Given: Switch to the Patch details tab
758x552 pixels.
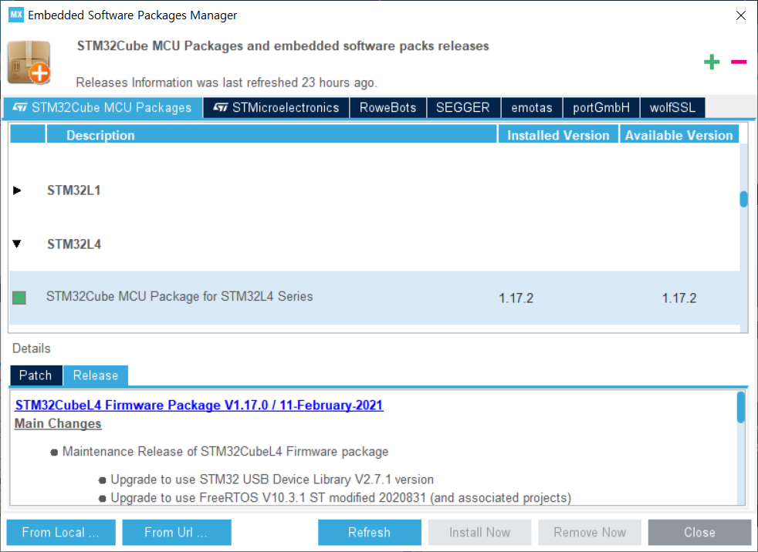Looking at the screenshot, I should click(36, 375).
